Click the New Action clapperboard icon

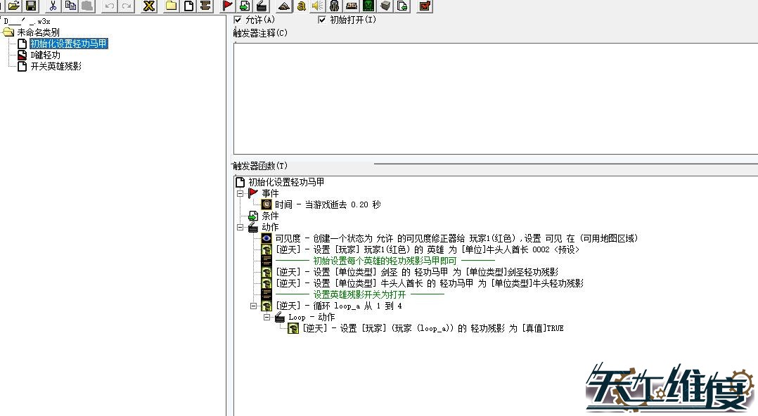click(261, 6)
